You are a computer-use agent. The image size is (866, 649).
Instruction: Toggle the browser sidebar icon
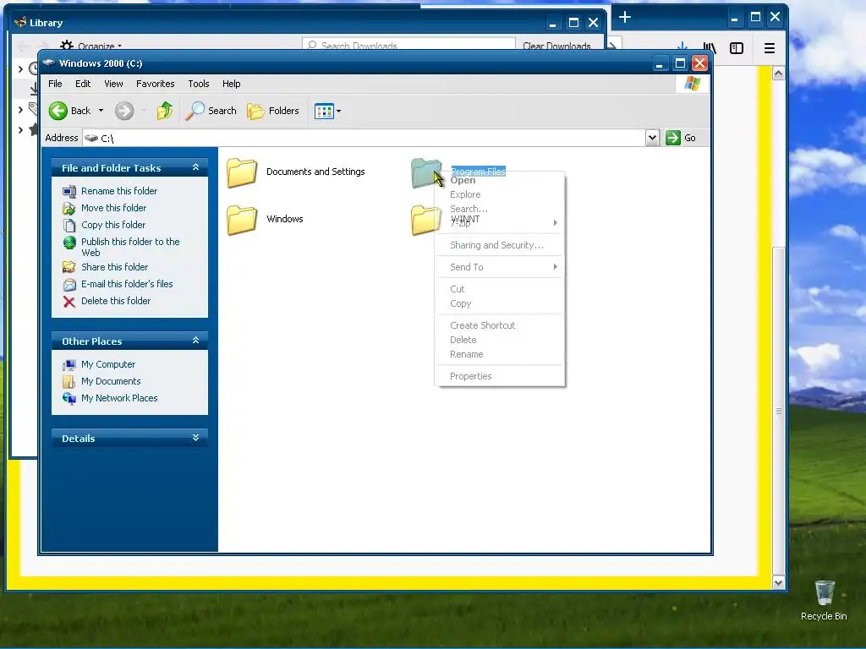[737, 48]
